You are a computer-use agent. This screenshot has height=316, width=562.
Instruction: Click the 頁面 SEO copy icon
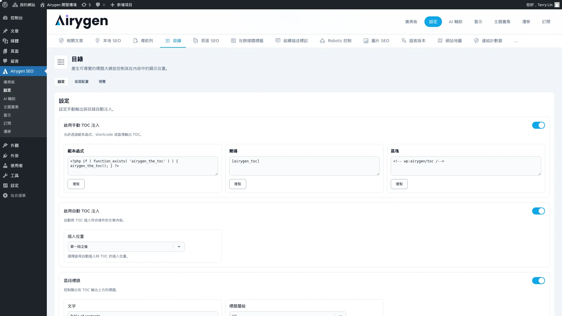click(196, 41)
